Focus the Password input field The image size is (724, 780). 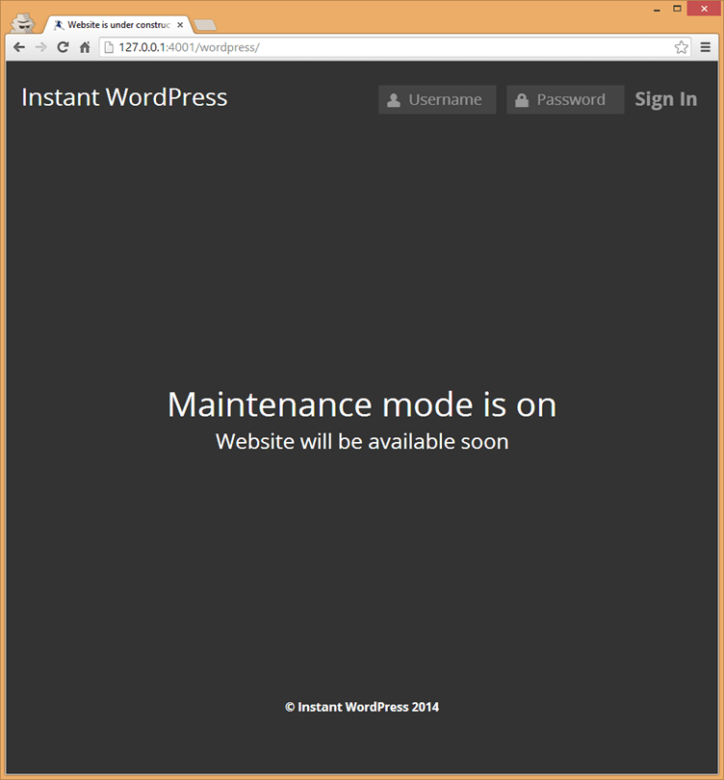coord(574,100)
